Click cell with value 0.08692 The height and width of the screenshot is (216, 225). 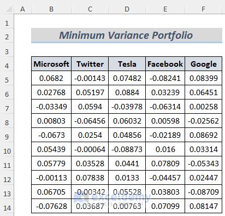point(204,135)
